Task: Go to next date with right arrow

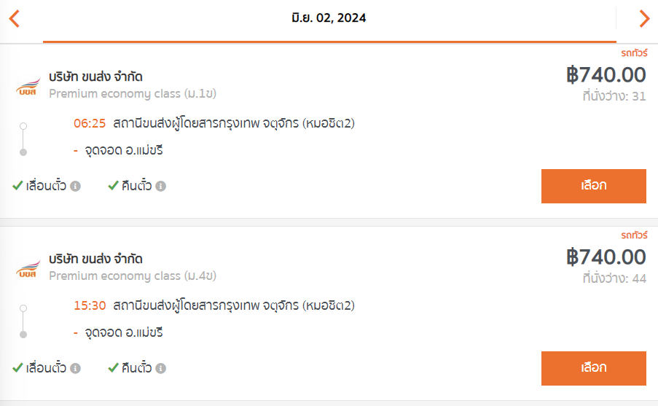Action: click(645, 18)
